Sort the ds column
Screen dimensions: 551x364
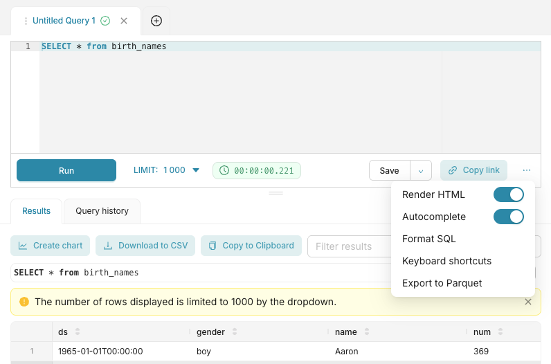78,332
